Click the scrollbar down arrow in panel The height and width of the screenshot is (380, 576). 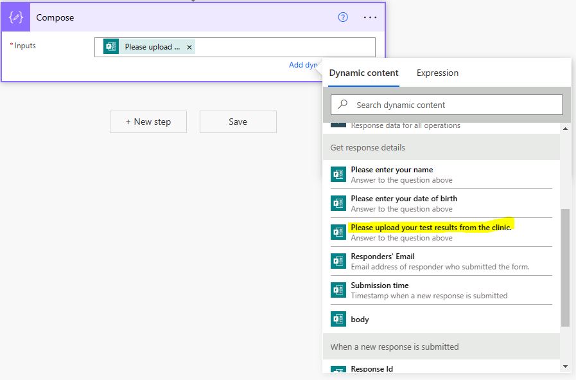(565, 366)
